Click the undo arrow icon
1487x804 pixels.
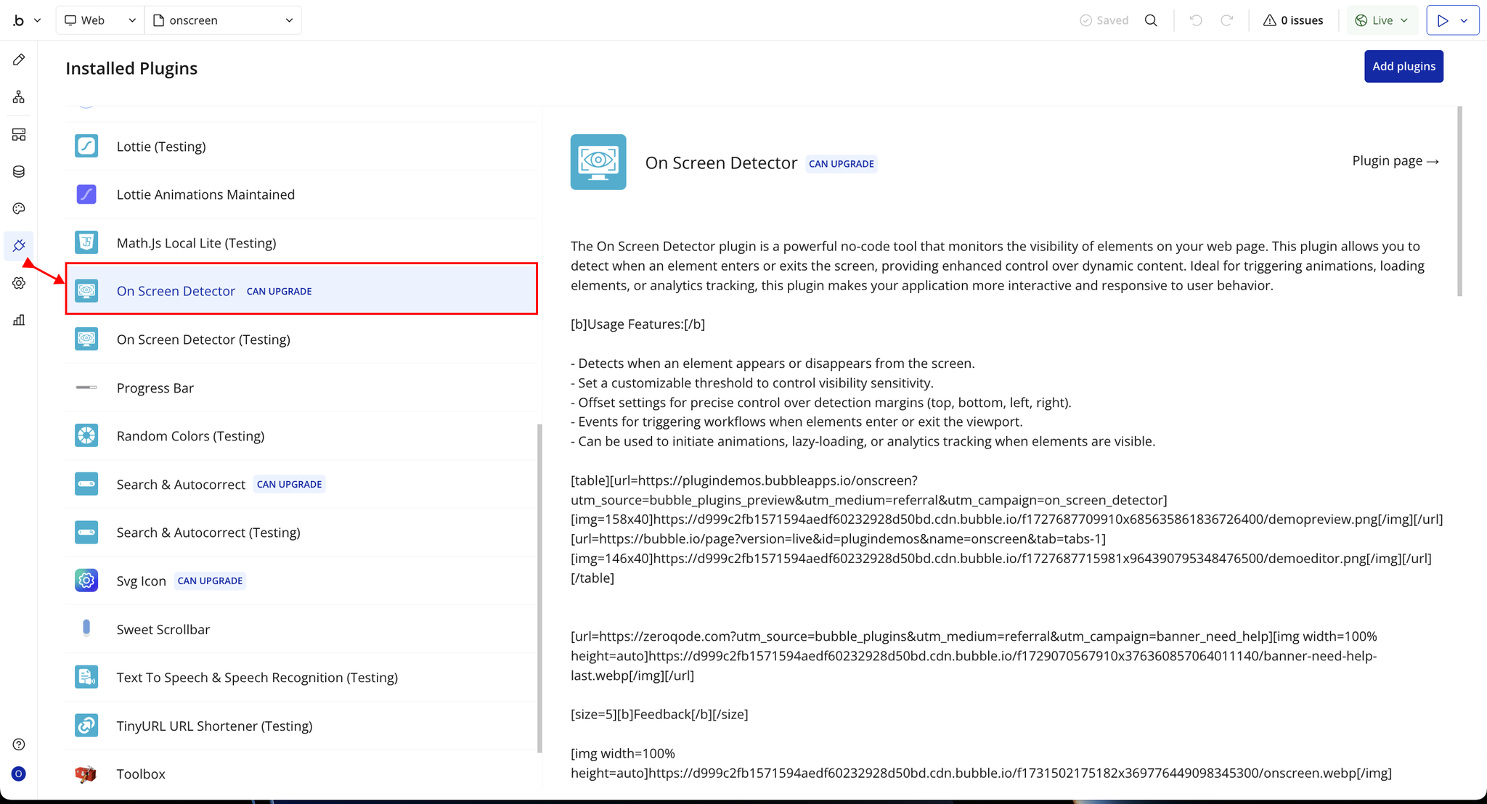tap(1196, 20)
